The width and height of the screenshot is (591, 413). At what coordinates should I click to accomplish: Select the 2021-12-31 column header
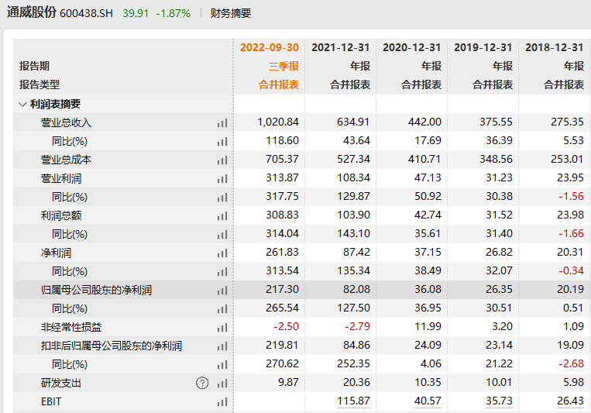[x=340, y=47]
